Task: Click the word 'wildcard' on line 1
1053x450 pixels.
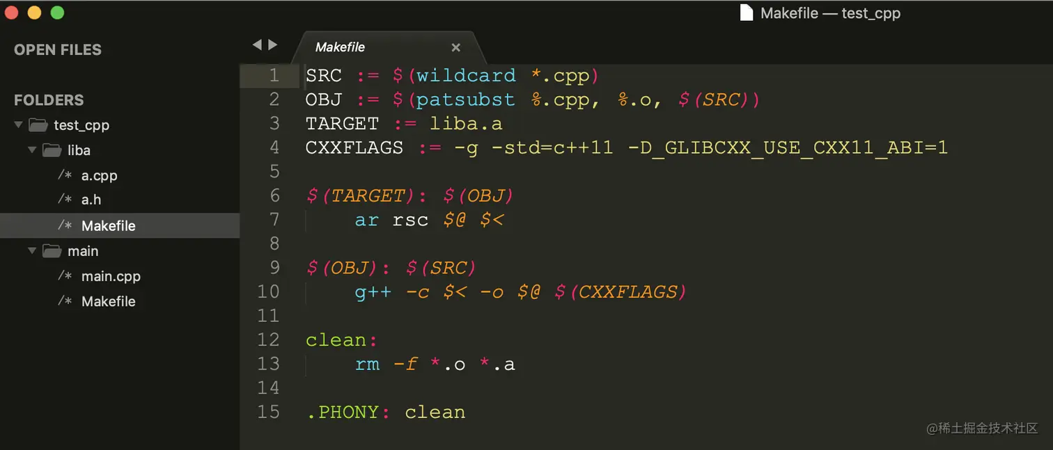Action: tap(466, 75)
